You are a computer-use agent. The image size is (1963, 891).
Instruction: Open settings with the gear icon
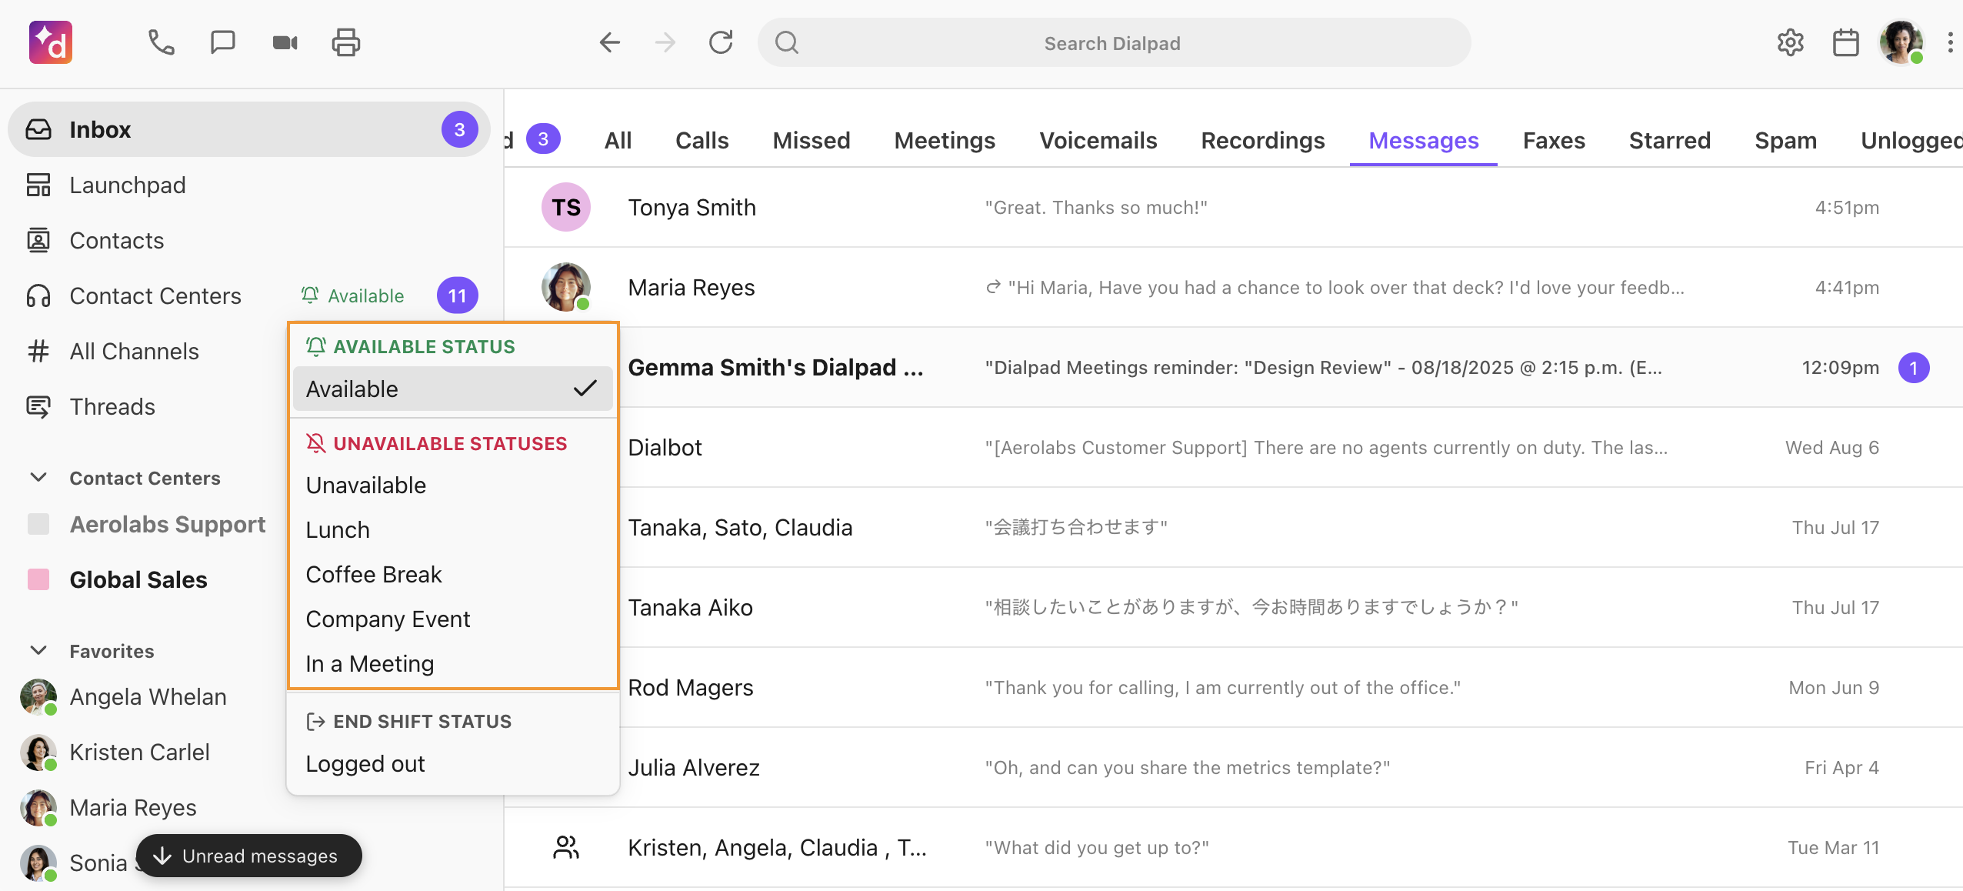point(1790,42)
